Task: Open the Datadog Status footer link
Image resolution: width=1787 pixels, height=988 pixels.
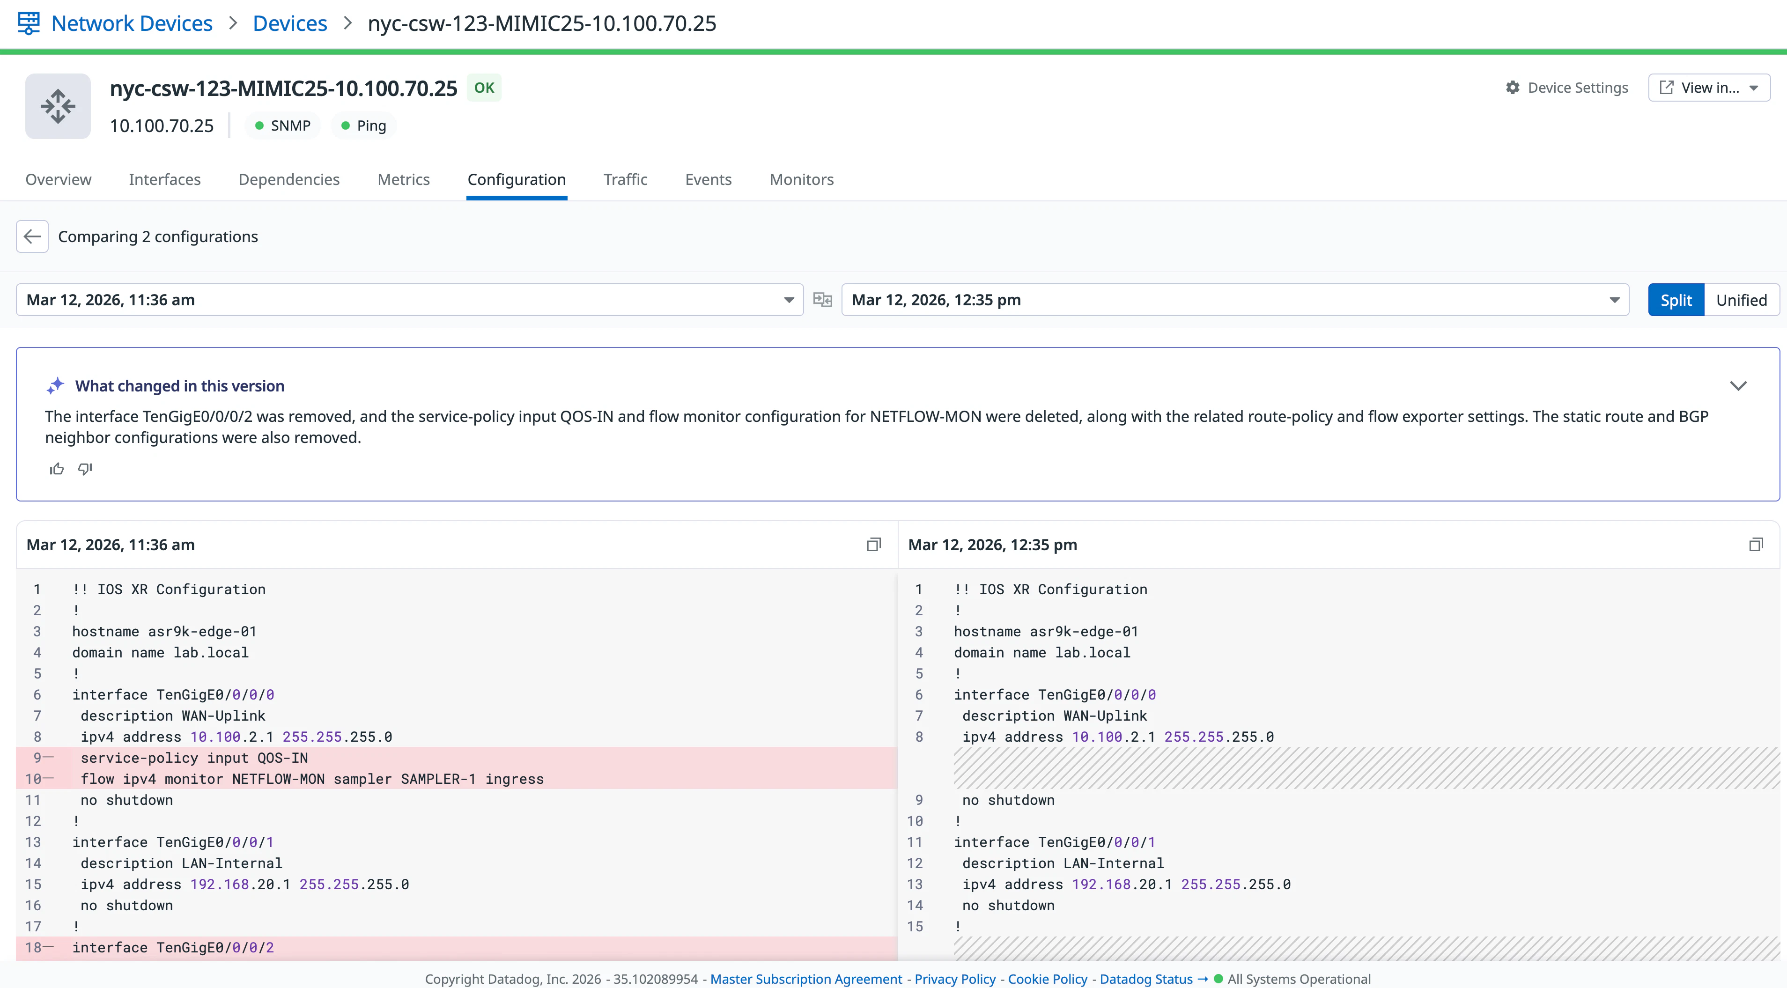Action: click(1146, 978)
